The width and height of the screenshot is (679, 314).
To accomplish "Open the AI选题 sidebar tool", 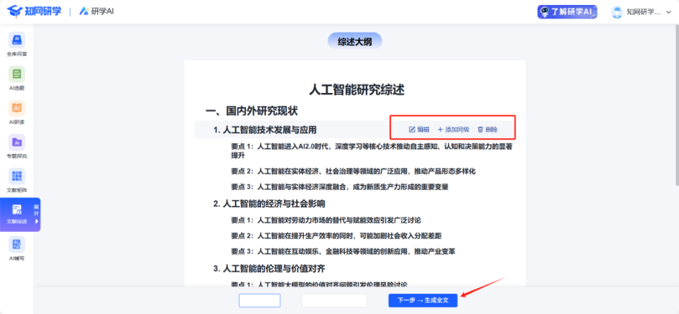I will (x=16, y=77).
